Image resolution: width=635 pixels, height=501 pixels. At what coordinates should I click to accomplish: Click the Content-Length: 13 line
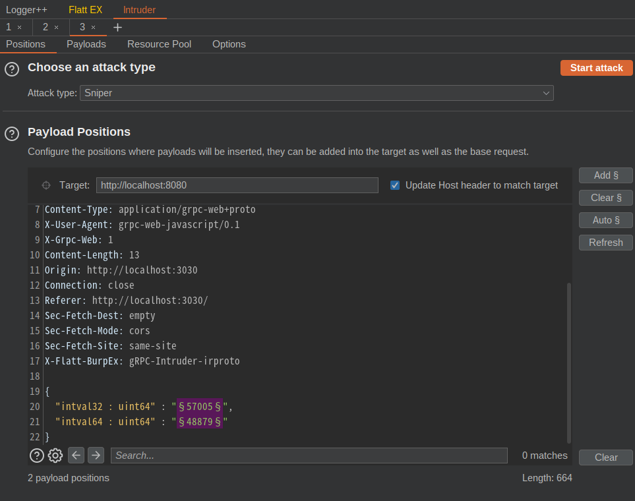pyautogui.click(x=92, y=255)
